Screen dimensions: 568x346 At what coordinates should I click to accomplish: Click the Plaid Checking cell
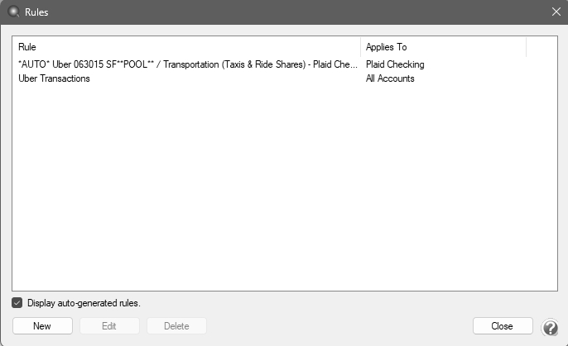(x=395, y=64)
